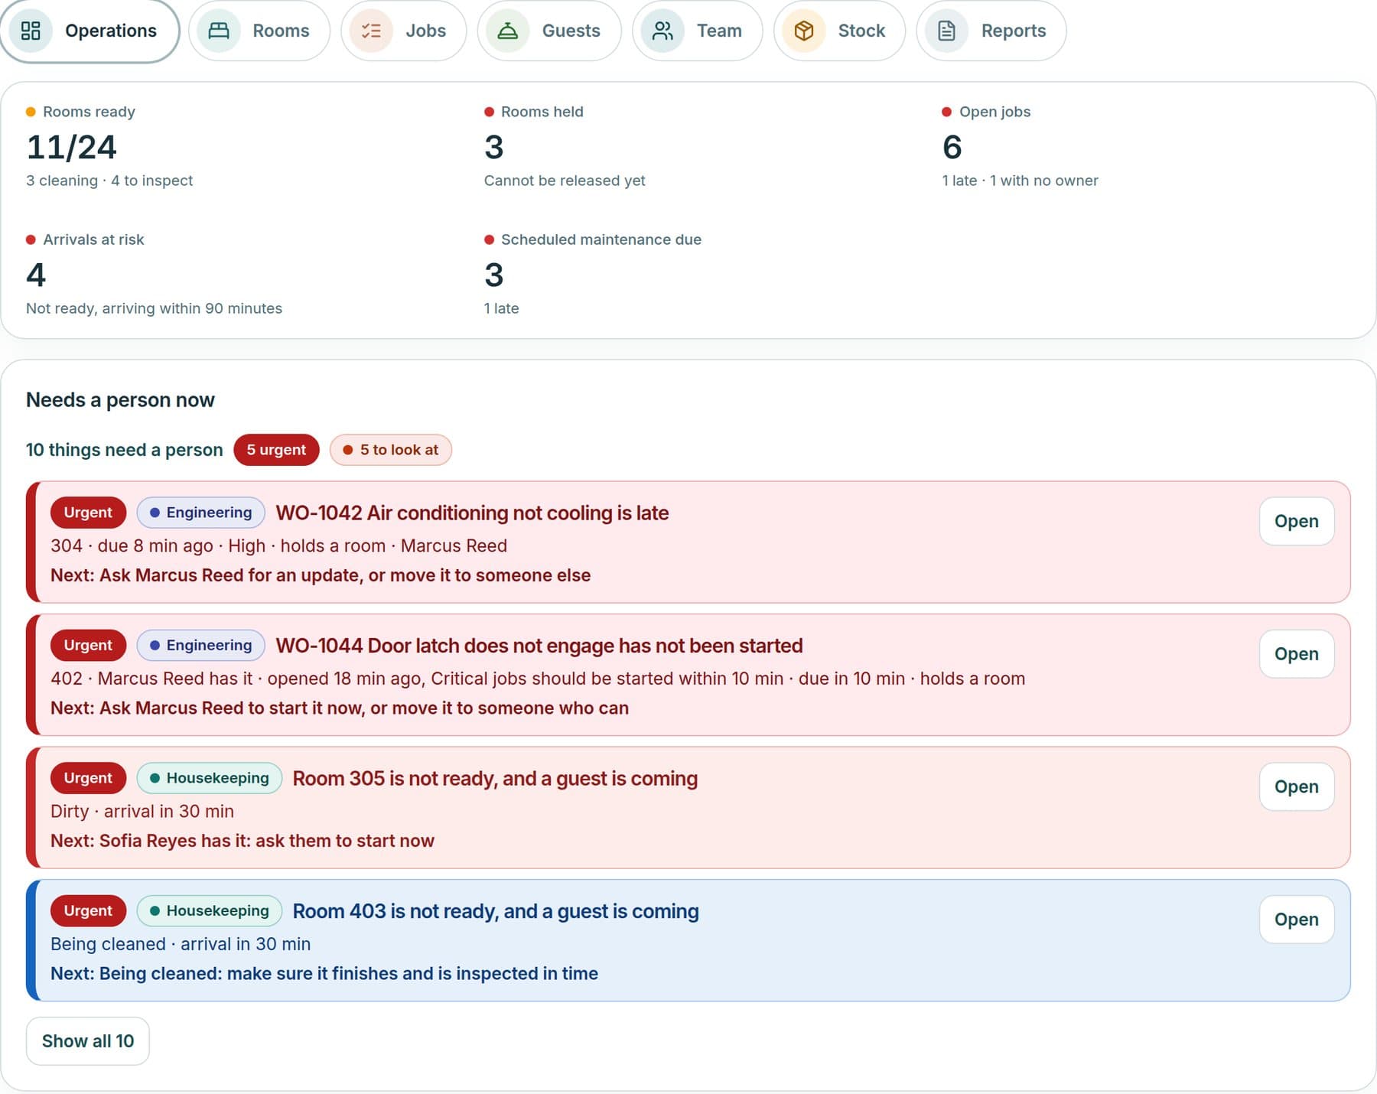Click the Rooms bed icon
The width and height of the screenshot is (1377, 1094).
click(219, 31)
